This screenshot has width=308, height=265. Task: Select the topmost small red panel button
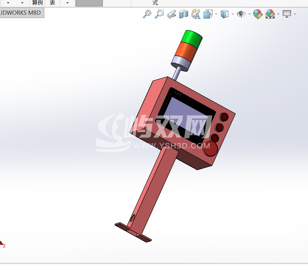tap(224, 117)
